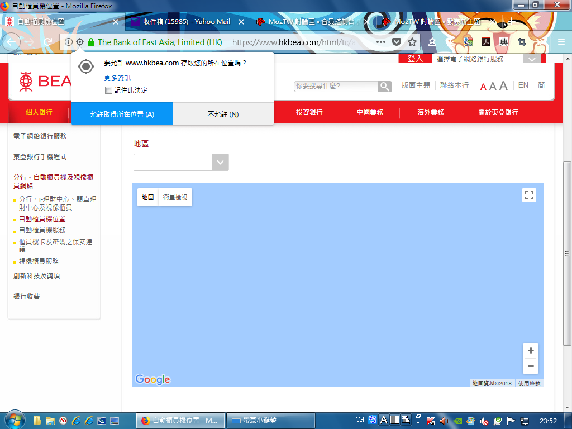Bookmark this page with star icon
The image size is (572, 429).
(412, 42)
